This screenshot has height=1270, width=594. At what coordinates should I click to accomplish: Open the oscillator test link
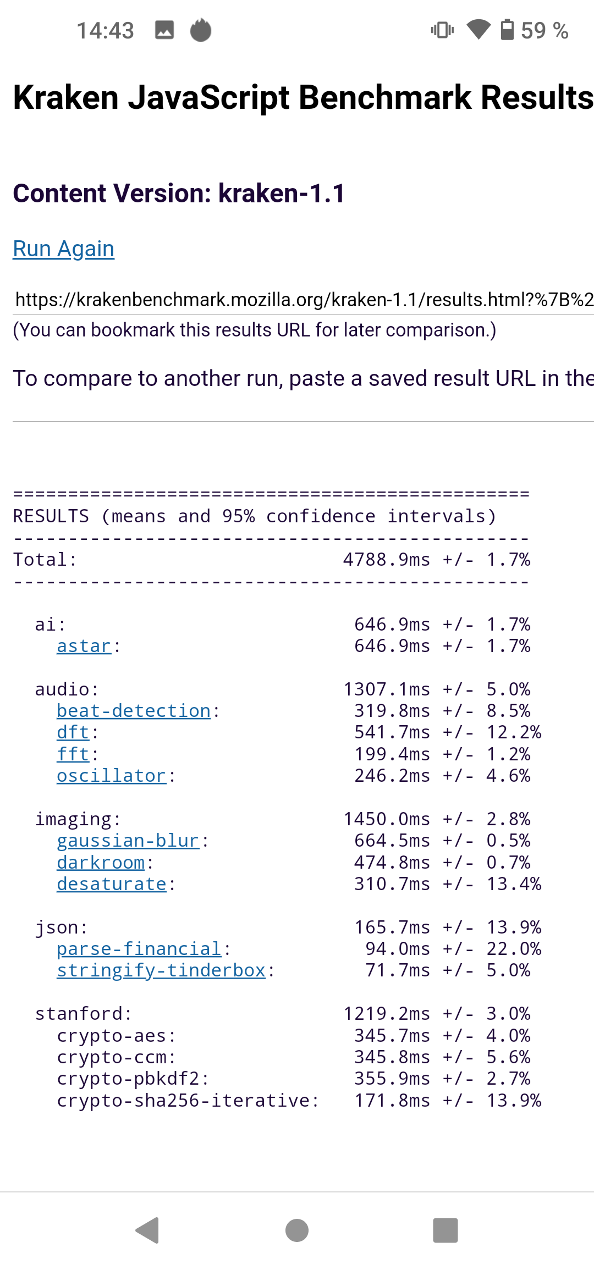(112, 776)
